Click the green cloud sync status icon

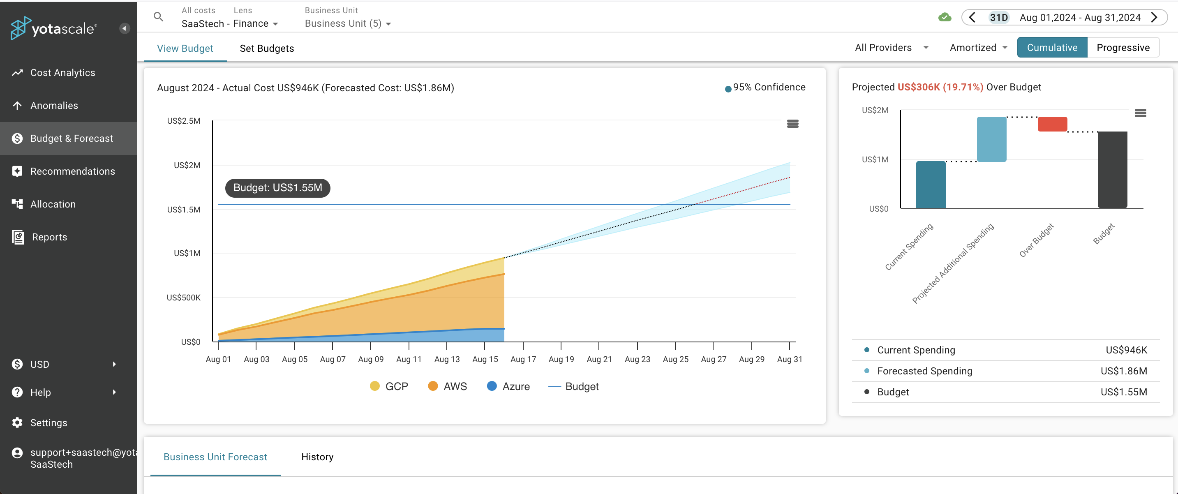click(x=945, y=18)
